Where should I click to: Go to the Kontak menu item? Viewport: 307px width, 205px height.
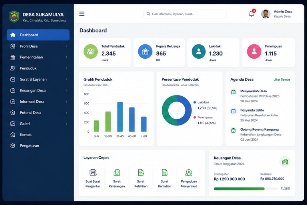pyautogui.click(x=38, y=135)
